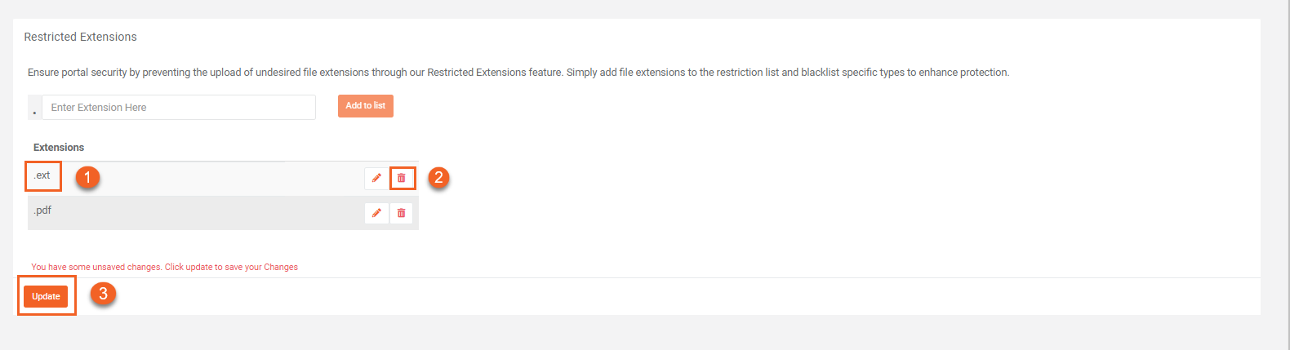The image size is (1290, 350).
Task: Remove the .pdf extension with trash icon
Action: point(402,213)
